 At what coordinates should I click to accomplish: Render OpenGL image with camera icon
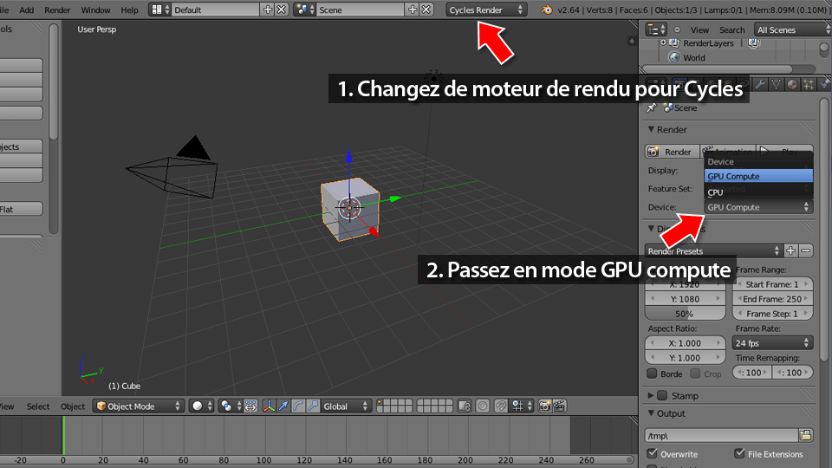click(x=544, y=406)
